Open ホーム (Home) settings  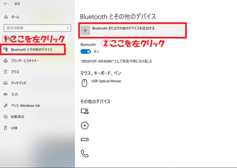15,17
